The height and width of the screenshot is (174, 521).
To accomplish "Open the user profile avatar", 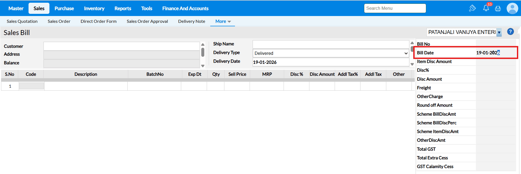I will pos(512,8).
